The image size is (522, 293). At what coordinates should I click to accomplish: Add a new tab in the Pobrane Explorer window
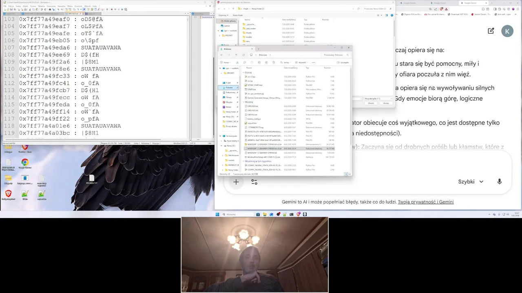click(259, 49)
